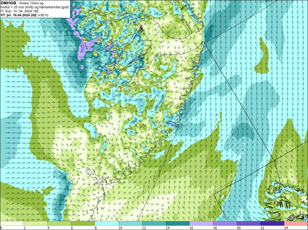
Task: Pick the light green 2–4 legend swatch
Action: pos(35,224)
